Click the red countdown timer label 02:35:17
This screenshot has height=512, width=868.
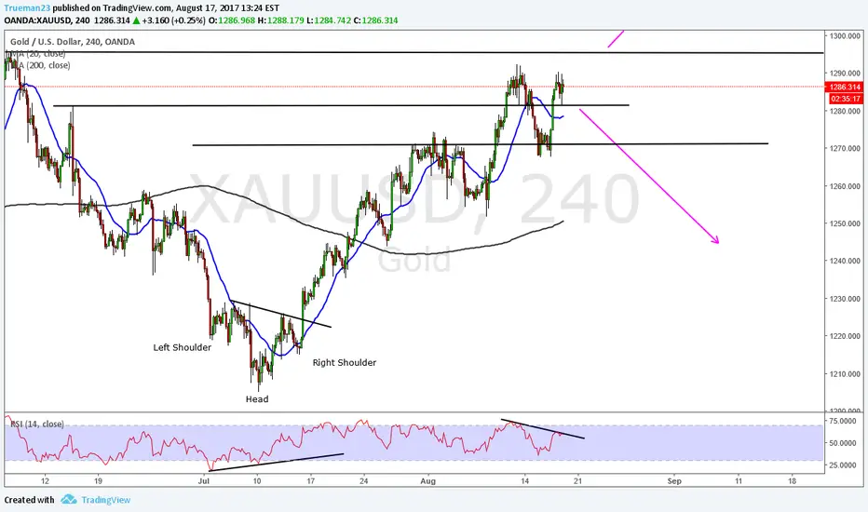click(x=846, y=99)
